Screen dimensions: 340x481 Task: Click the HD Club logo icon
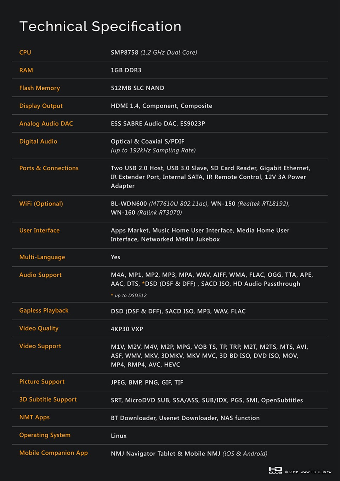pos(275,470)
